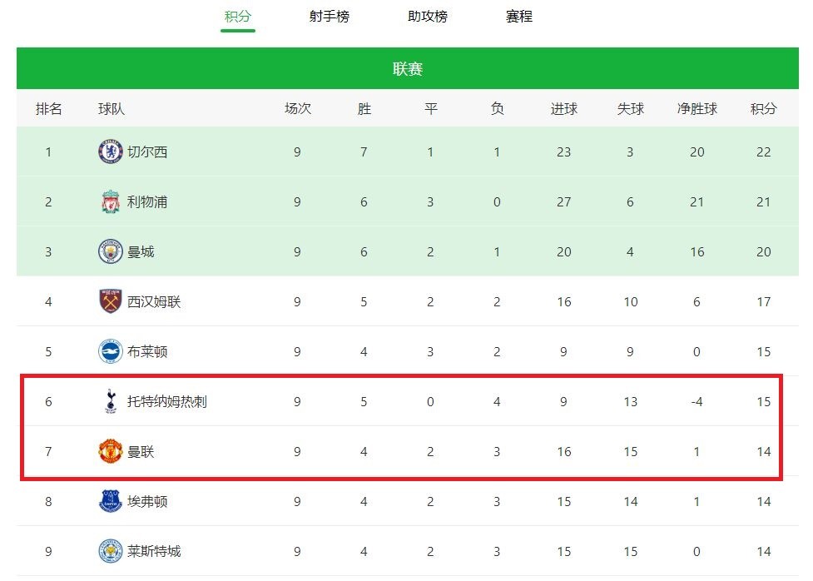Open team link 曼联

[141, 452]
